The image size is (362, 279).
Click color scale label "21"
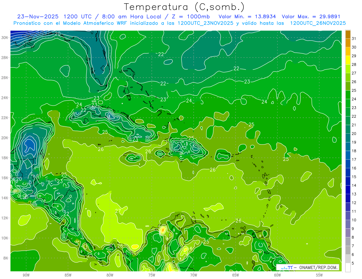pos(354,125)
